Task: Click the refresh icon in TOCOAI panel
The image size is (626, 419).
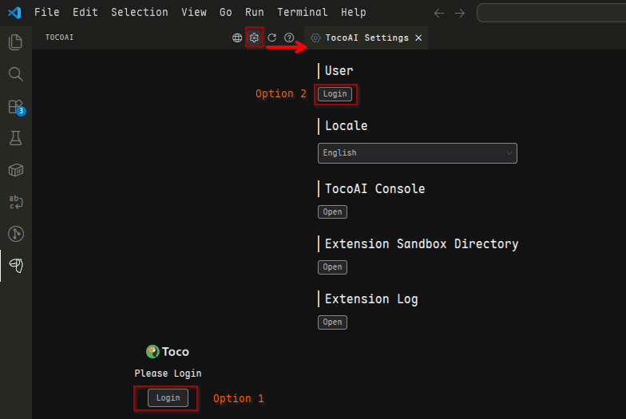Action: [x=271, y=38]
